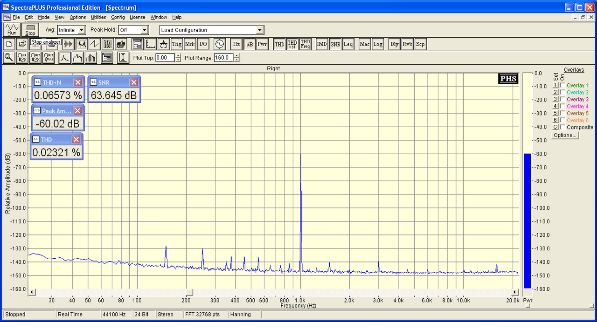Enable the Overlay 1 checkbox
The height and width of the screenshot is (322, 597).
click(563, 86)
